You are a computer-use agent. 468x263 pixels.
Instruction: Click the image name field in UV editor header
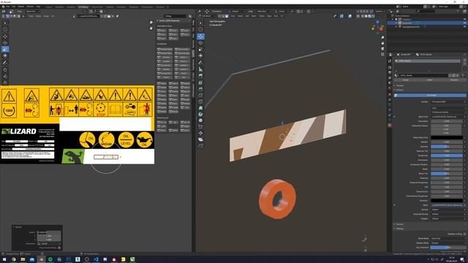tap(88, 16)
